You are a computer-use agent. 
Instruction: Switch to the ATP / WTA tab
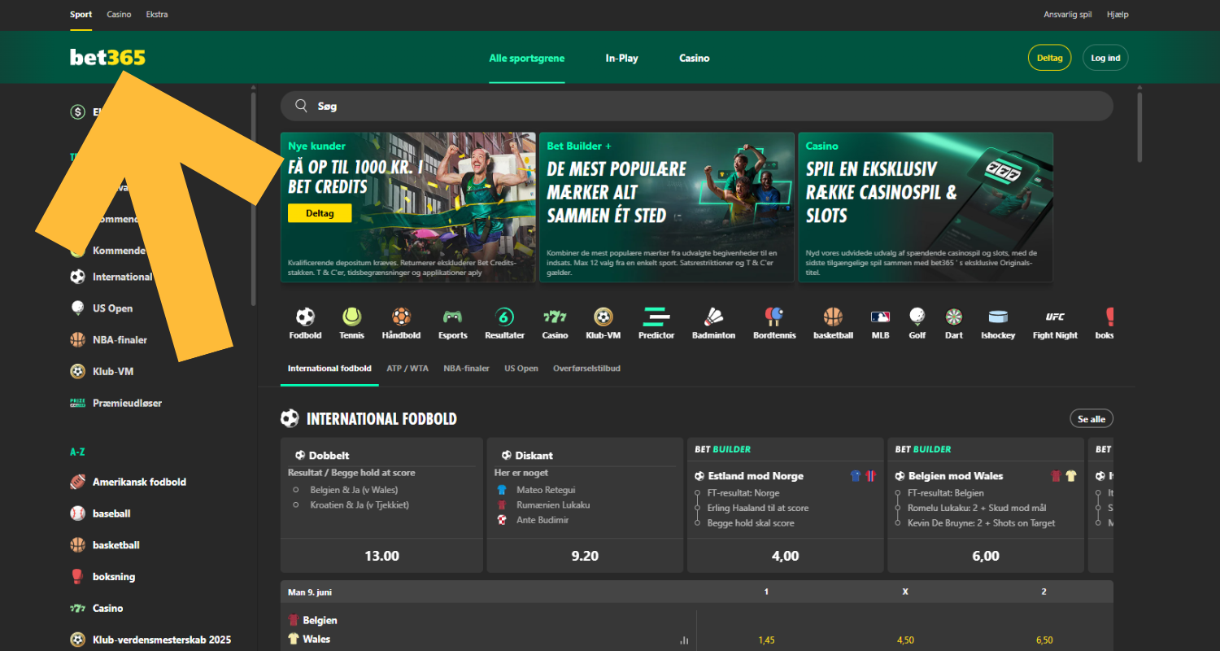[407, 369]
